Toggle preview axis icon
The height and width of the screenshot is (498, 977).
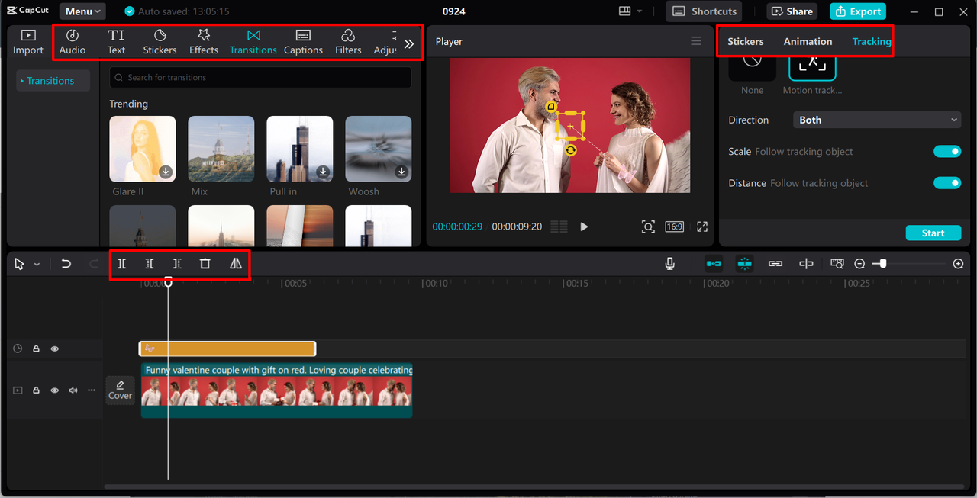point(806,263)
